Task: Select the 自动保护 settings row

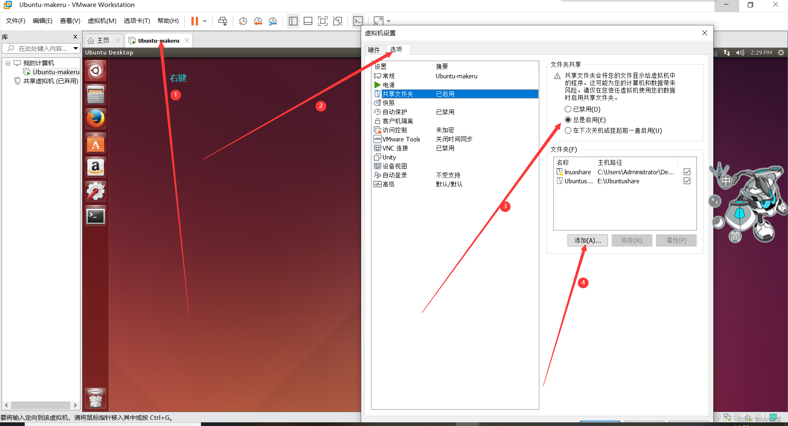Action: (x=456, y=112)
